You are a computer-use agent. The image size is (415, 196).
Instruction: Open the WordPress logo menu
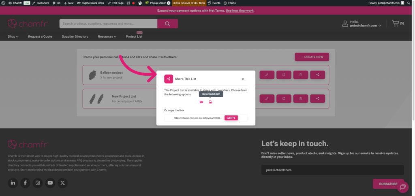tap(3, 3)
